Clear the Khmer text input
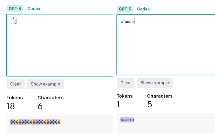Image resolution: width=215 pixels, height=133 pixels. click(16, 84)
